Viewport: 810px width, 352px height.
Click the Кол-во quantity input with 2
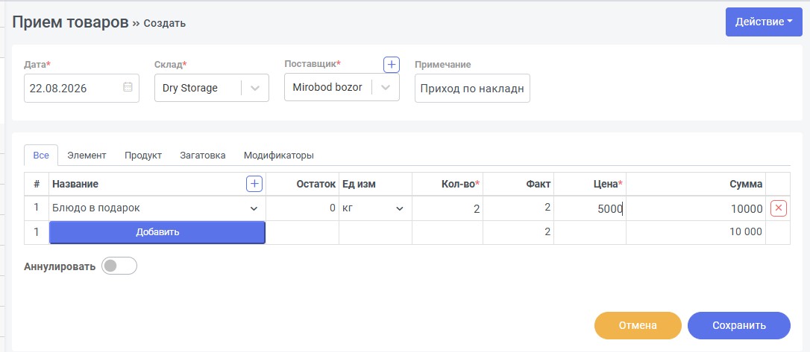point(448,208)
